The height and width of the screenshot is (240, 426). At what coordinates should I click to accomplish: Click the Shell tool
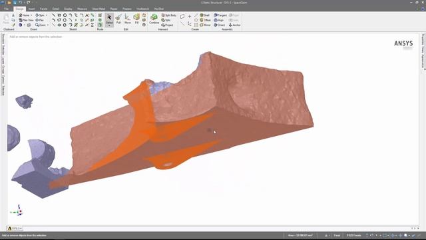[x=204, y=15]
